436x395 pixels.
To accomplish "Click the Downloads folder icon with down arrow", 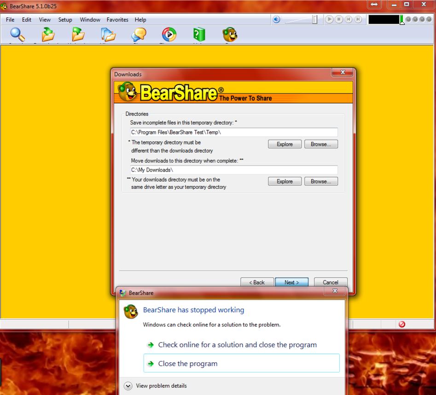I will (48, 35).
